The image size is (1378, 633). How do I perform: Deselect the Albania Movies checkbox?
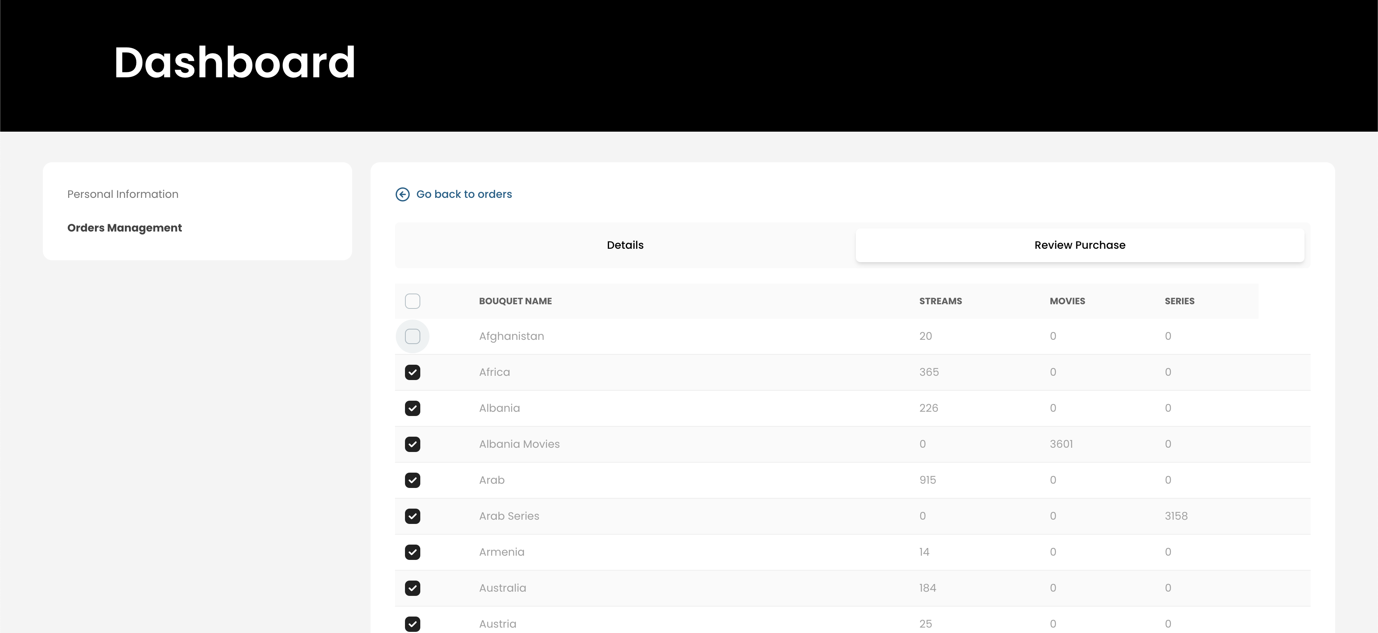pyautogui.click(x=412, y=444)
